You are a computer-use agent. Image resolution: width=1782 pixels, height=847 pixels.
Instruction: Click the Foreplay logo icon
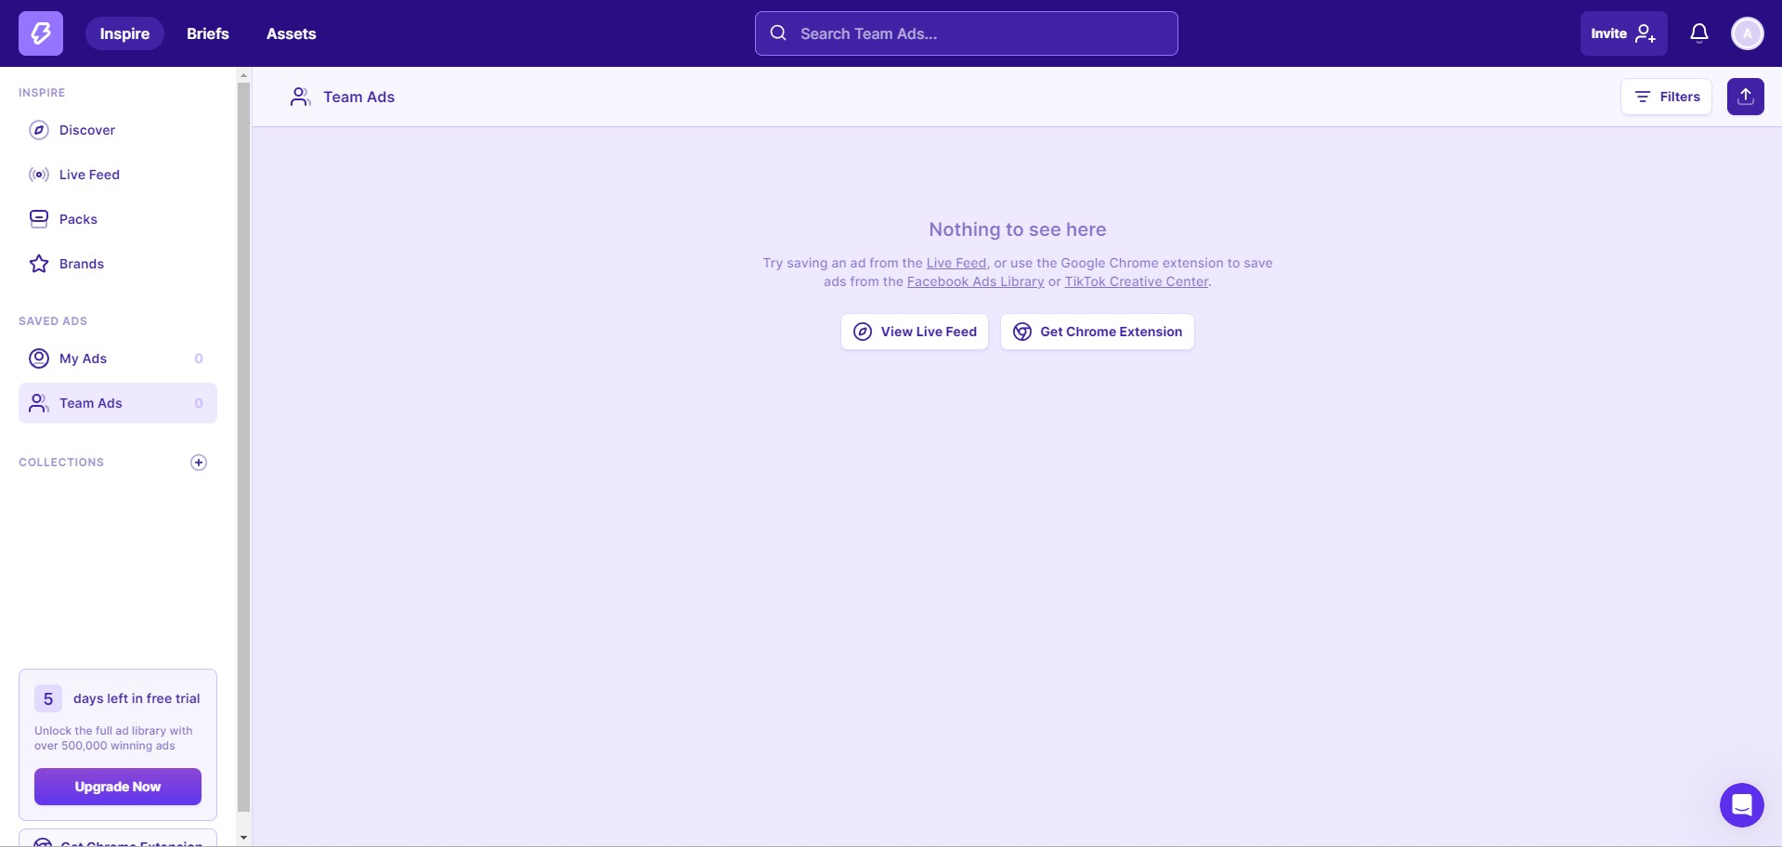tap(41, 33)
